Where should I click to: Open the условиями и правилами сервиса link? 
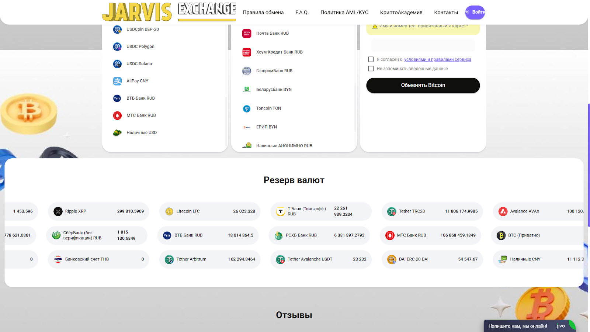tap(438, 59)
